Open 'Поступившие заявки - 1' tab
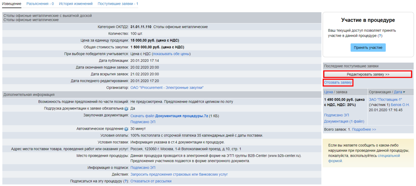 118,4
